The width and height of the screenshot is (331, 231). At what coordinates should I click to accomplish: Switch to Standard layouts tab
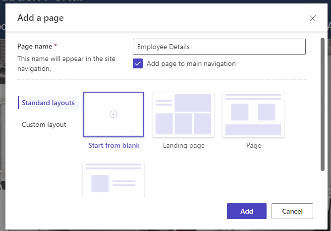tap(49, 103)
